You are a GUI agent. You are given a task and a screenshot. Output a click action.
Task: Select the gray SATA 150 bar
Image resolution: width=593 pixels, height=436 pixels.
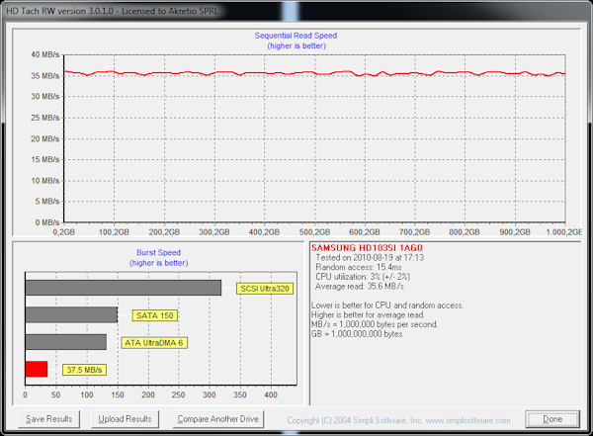(x=70, y=314)
